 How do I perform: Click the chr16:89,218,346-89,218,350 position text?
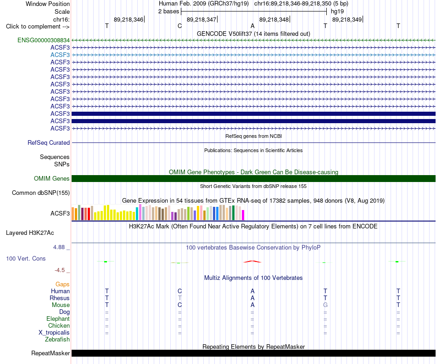coord(301,4)
